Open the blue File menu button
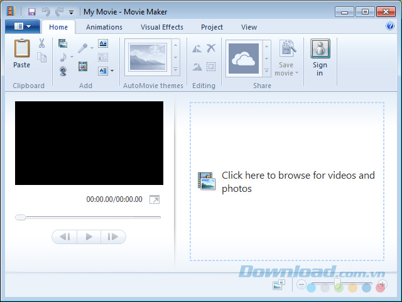The image size is (402, 302). pyautogui.click(x=22, y=26)
